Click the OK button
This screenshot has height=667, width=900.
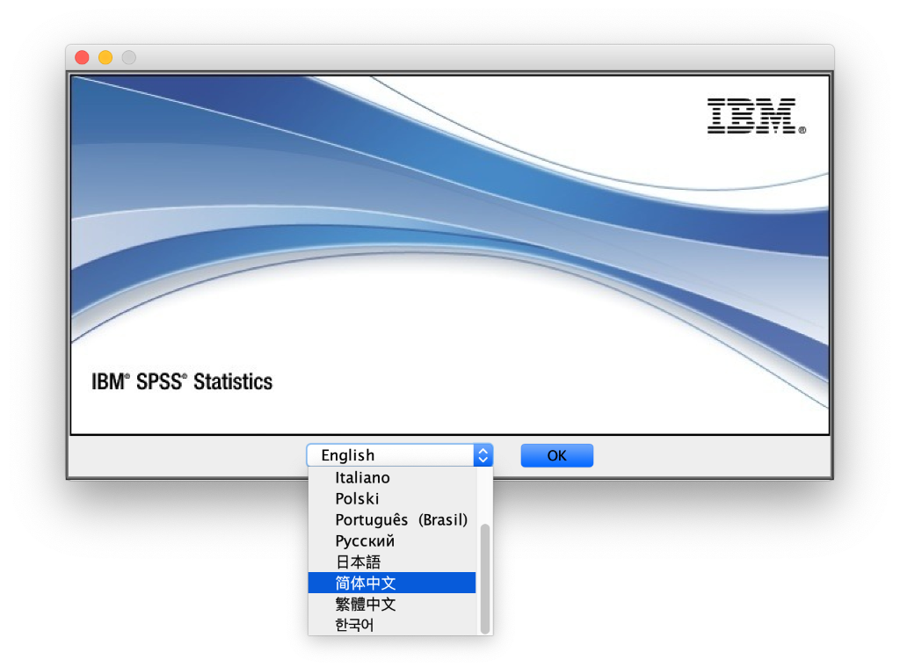click(x=556, y=455)
